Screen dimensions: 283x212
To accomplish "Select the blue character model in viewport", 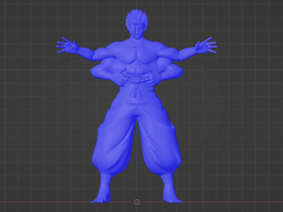I will [x=137, y=106].
